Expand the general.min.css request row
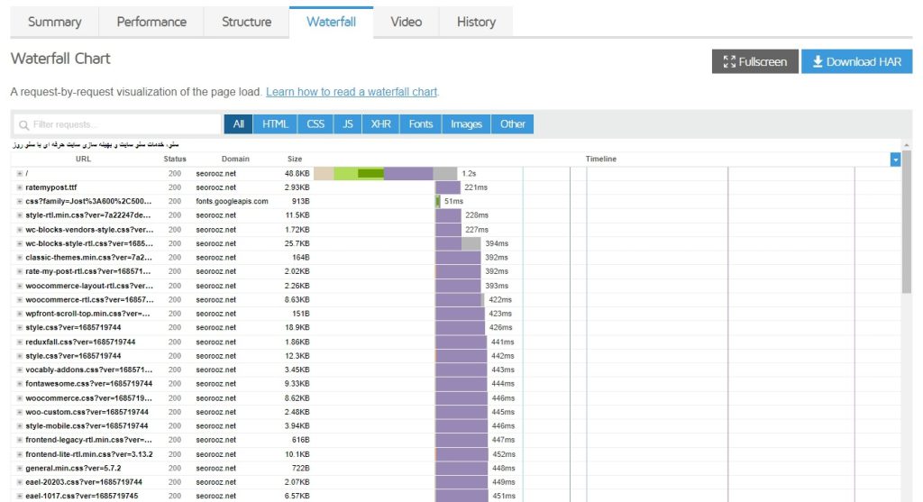923x502 pixels. pos(20,469)
